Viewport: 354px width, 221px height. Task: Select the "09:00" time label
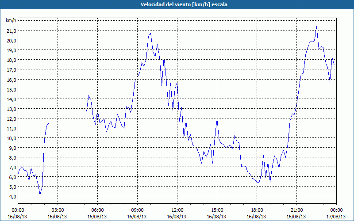tap(137, 210)
